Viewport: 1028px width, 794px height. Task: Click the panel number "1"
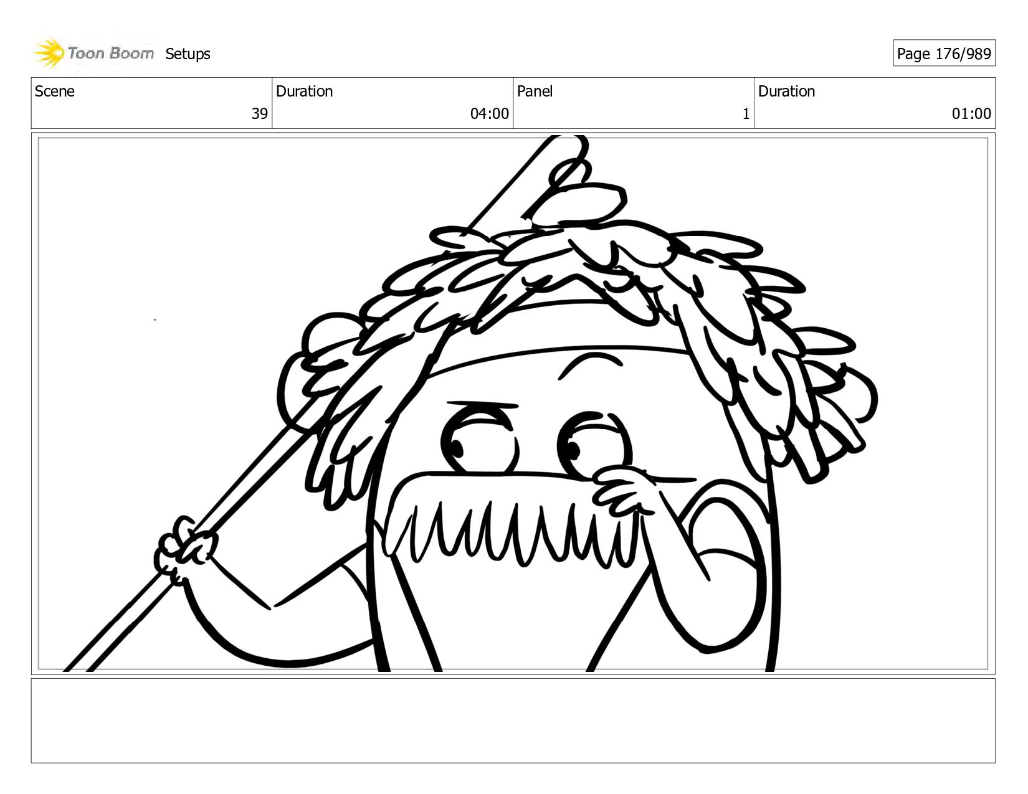tap(746, 113)
